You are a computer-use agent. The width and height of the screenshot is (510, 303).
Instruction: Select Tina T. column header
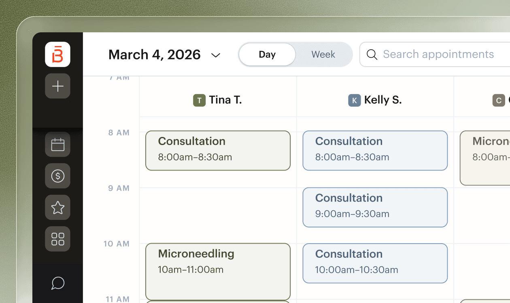coord(218,100)
